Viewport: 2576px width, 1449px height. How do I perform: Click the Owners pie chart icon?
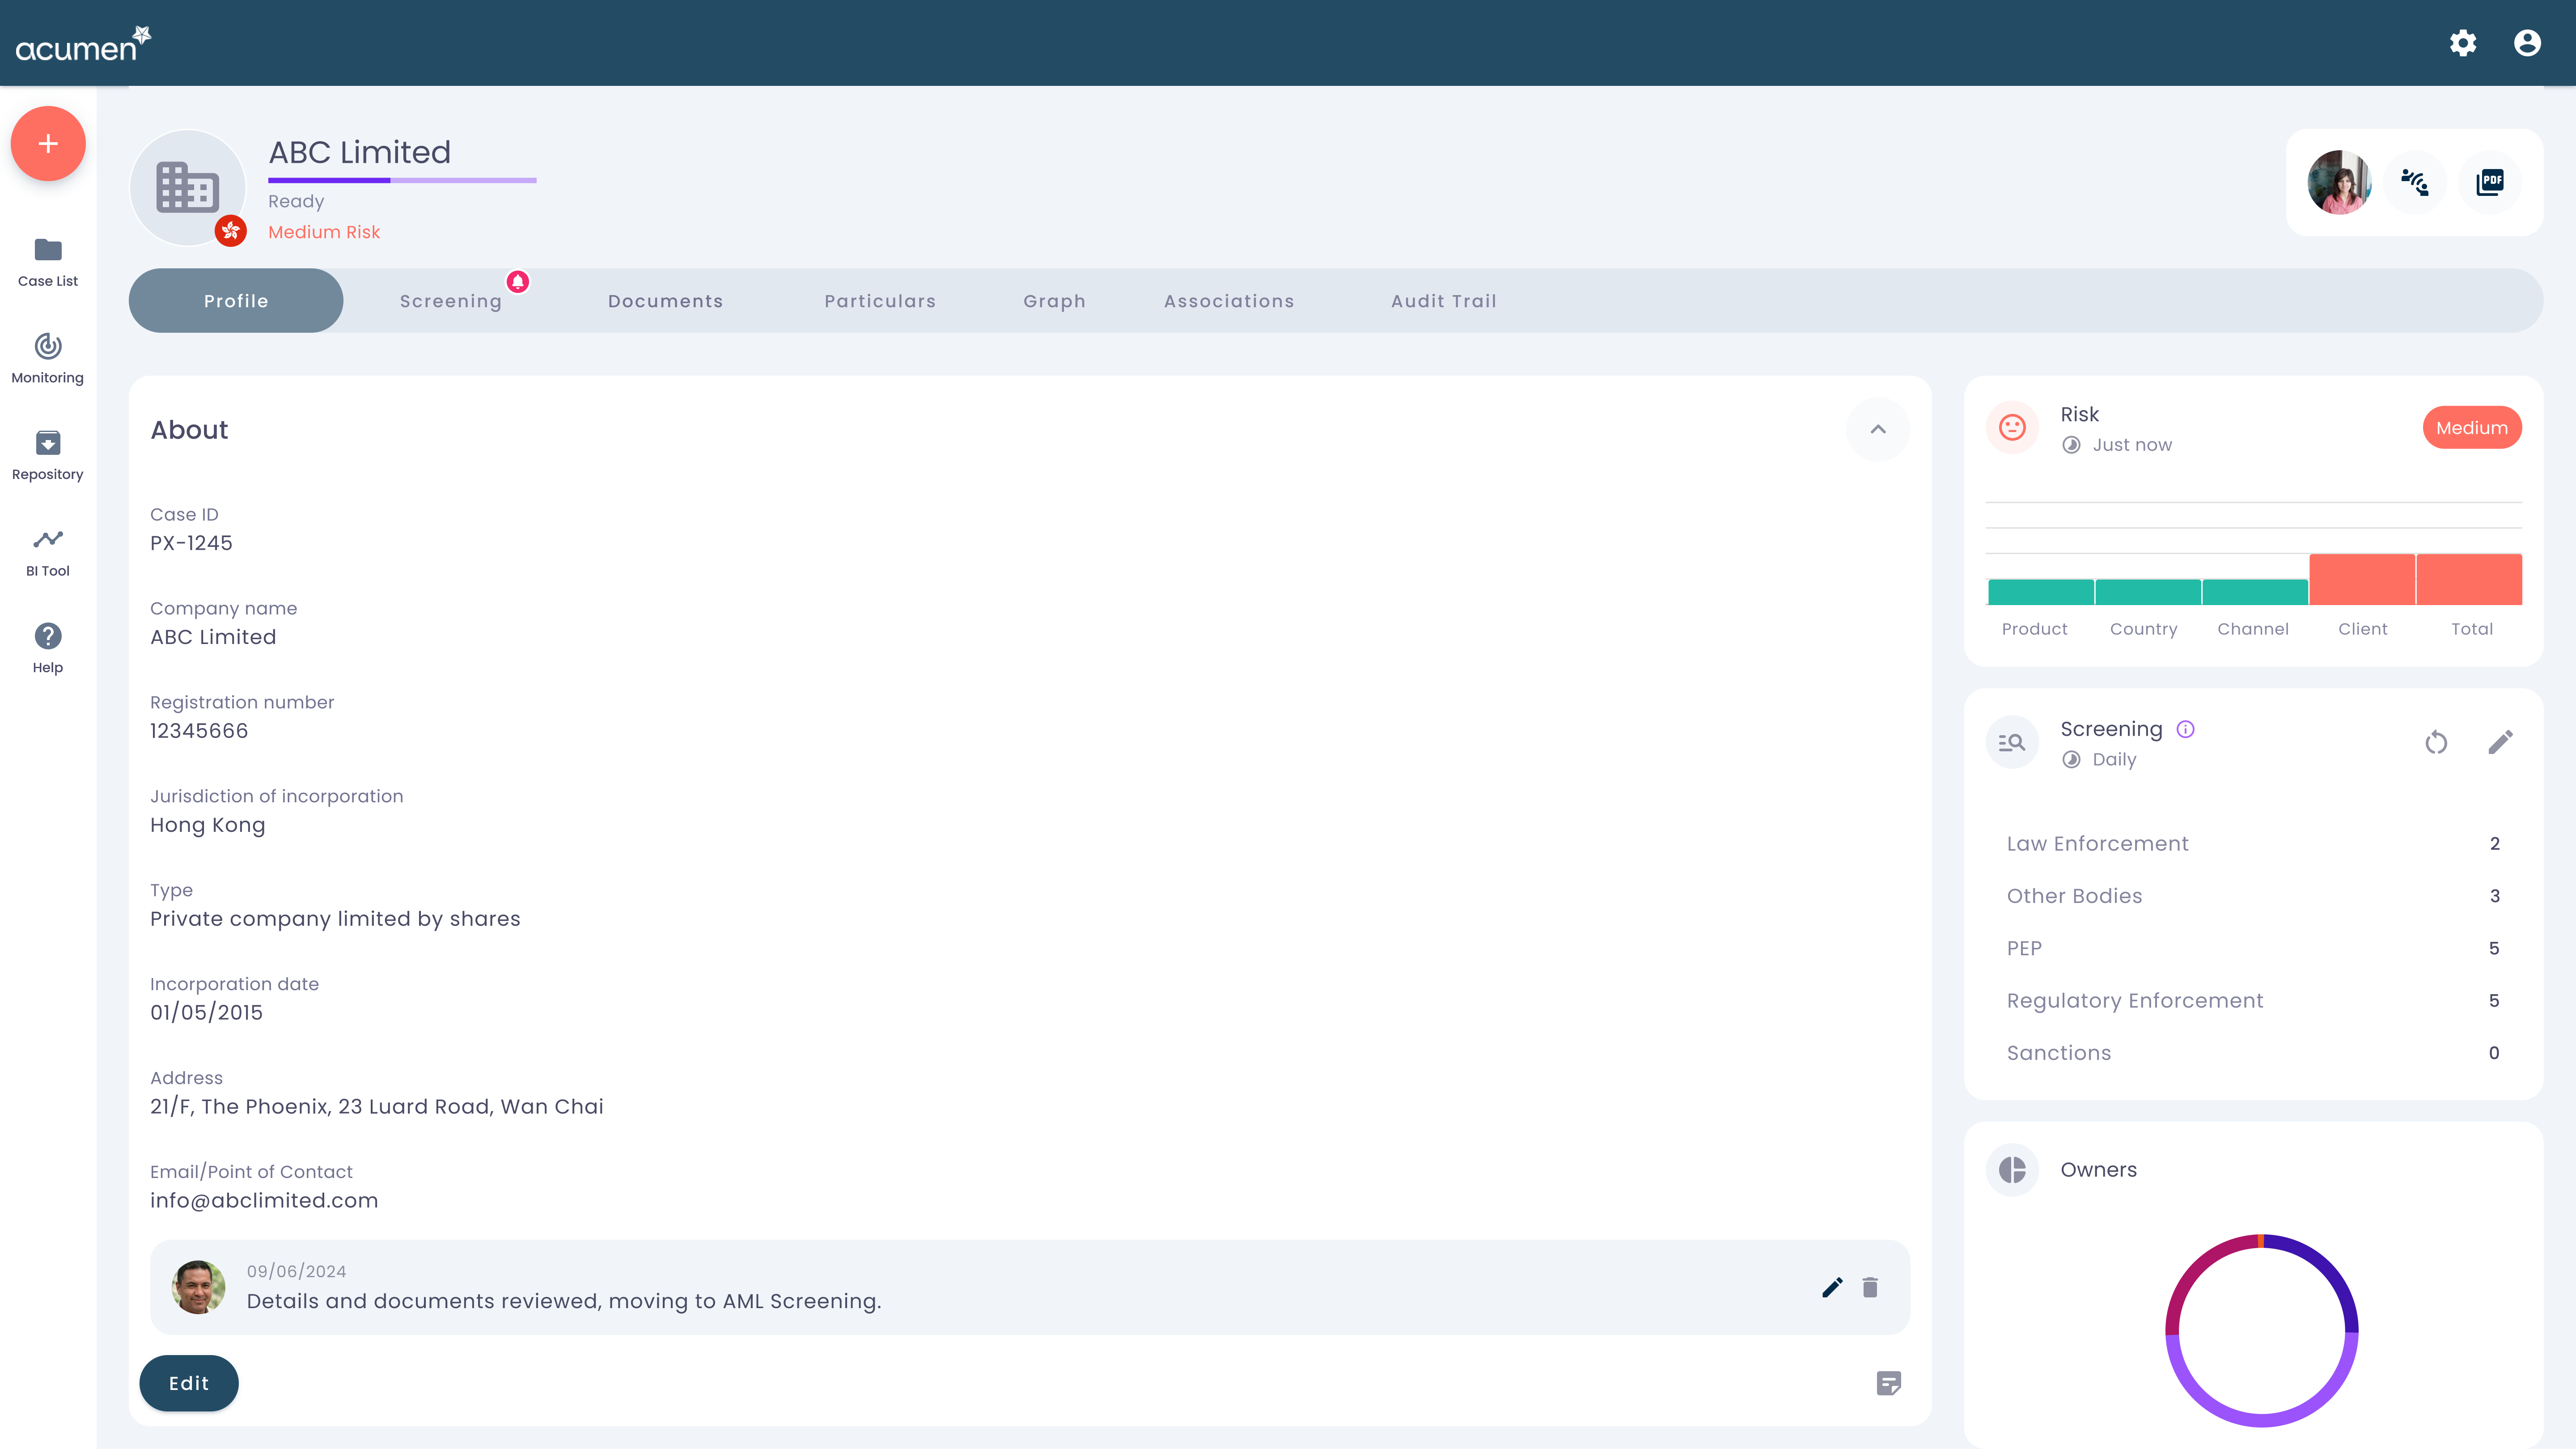[x=2012, y=1170]
